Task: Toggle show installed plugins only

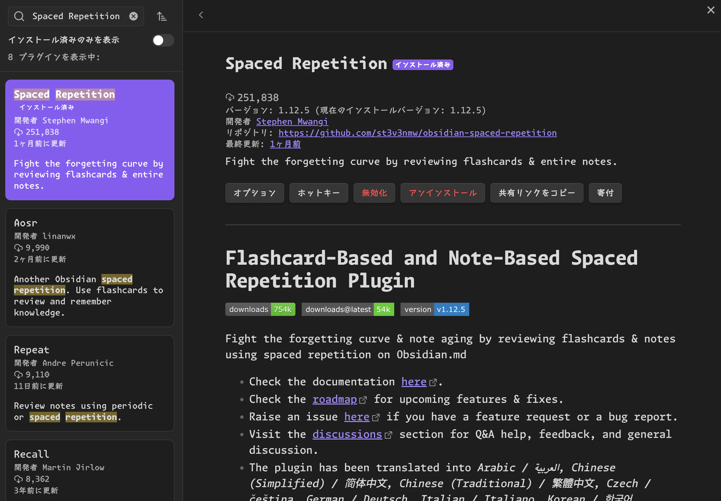Action: coord(163,40)
